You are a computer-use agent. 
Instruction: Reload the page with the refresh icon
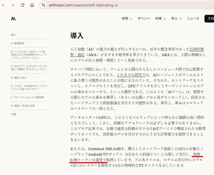(x=23, y=5)
